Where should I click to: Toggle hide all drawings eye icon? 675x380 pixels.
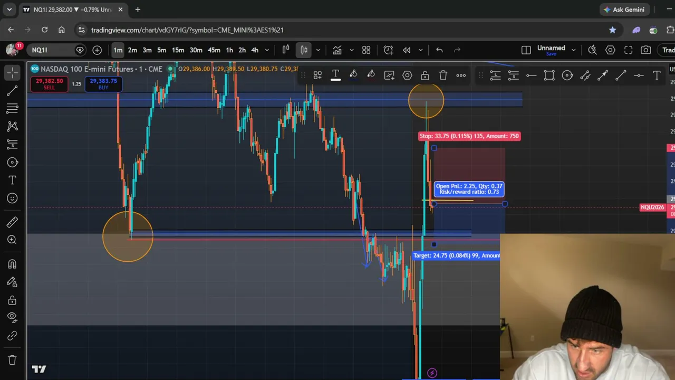pos(13,317)
